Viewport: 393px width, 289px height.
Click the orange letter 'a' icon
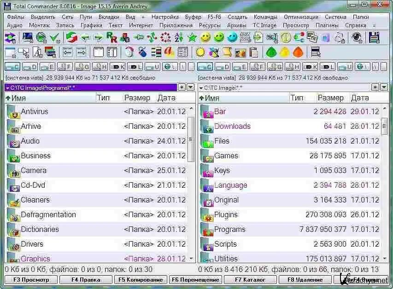coord(169,52)
